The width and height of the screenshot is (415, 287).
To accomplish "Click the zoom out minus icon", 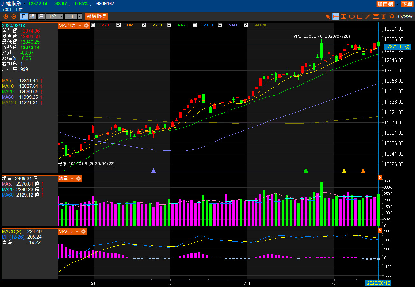I will point(14,16).
